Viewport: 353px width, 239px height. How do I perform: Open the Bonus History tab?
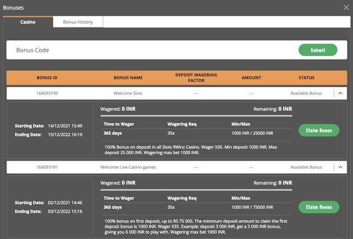78,22
